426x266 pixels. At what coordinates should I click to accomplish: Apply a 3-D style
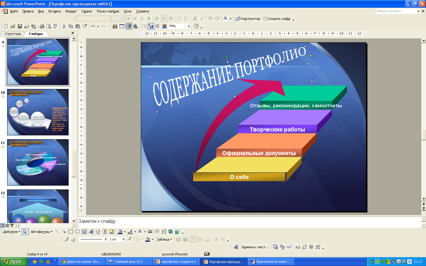coord(177,232)
